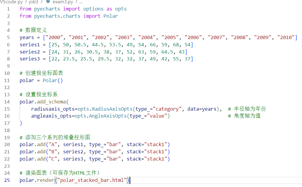
Task: Open the exam3.py breadcrumb item
Action: coord(63,2)
